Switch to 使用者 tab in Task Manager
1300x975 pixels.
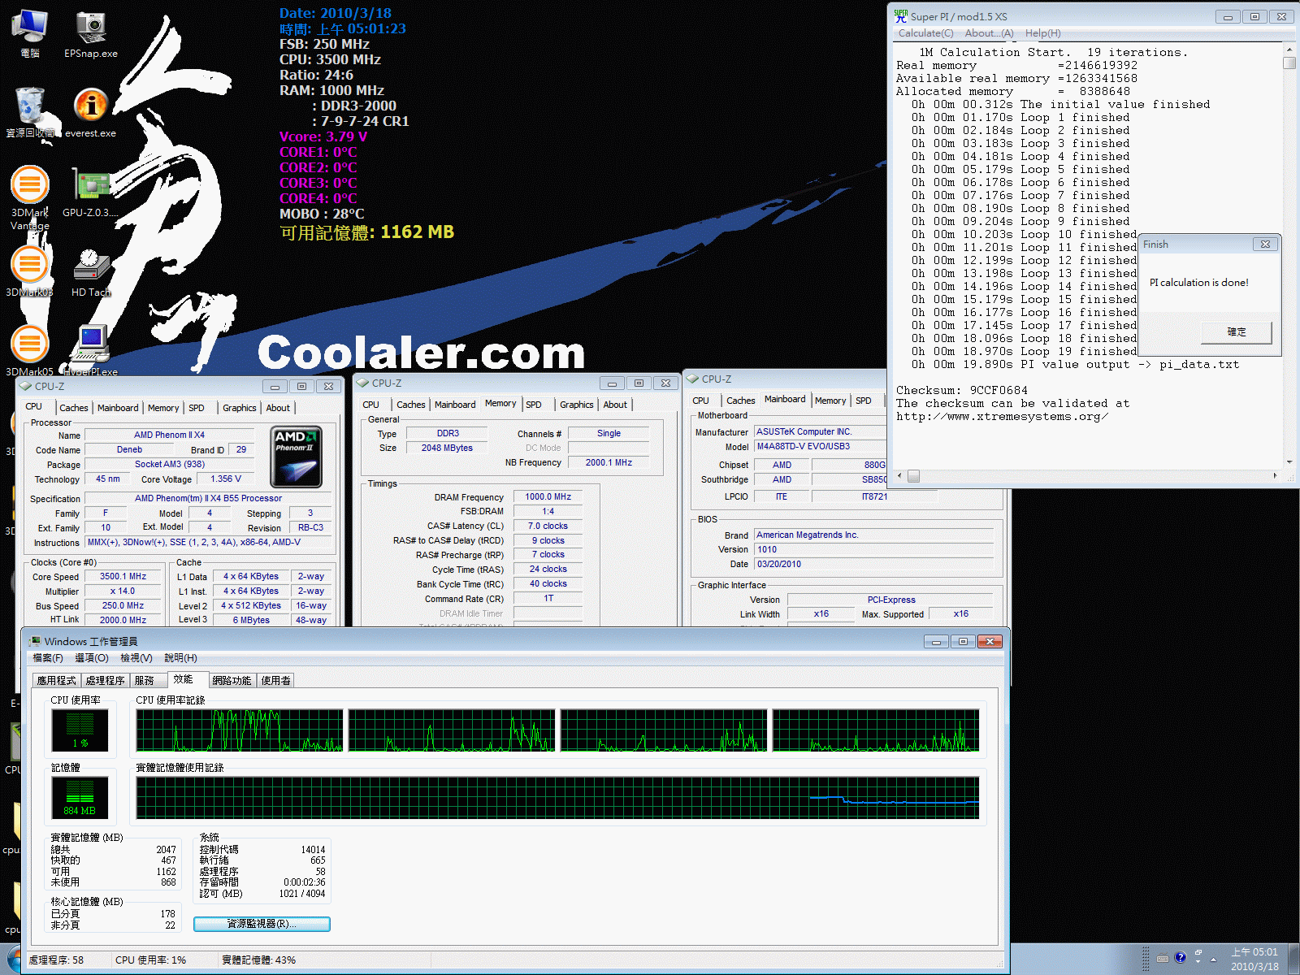click(x=275, y=681)
